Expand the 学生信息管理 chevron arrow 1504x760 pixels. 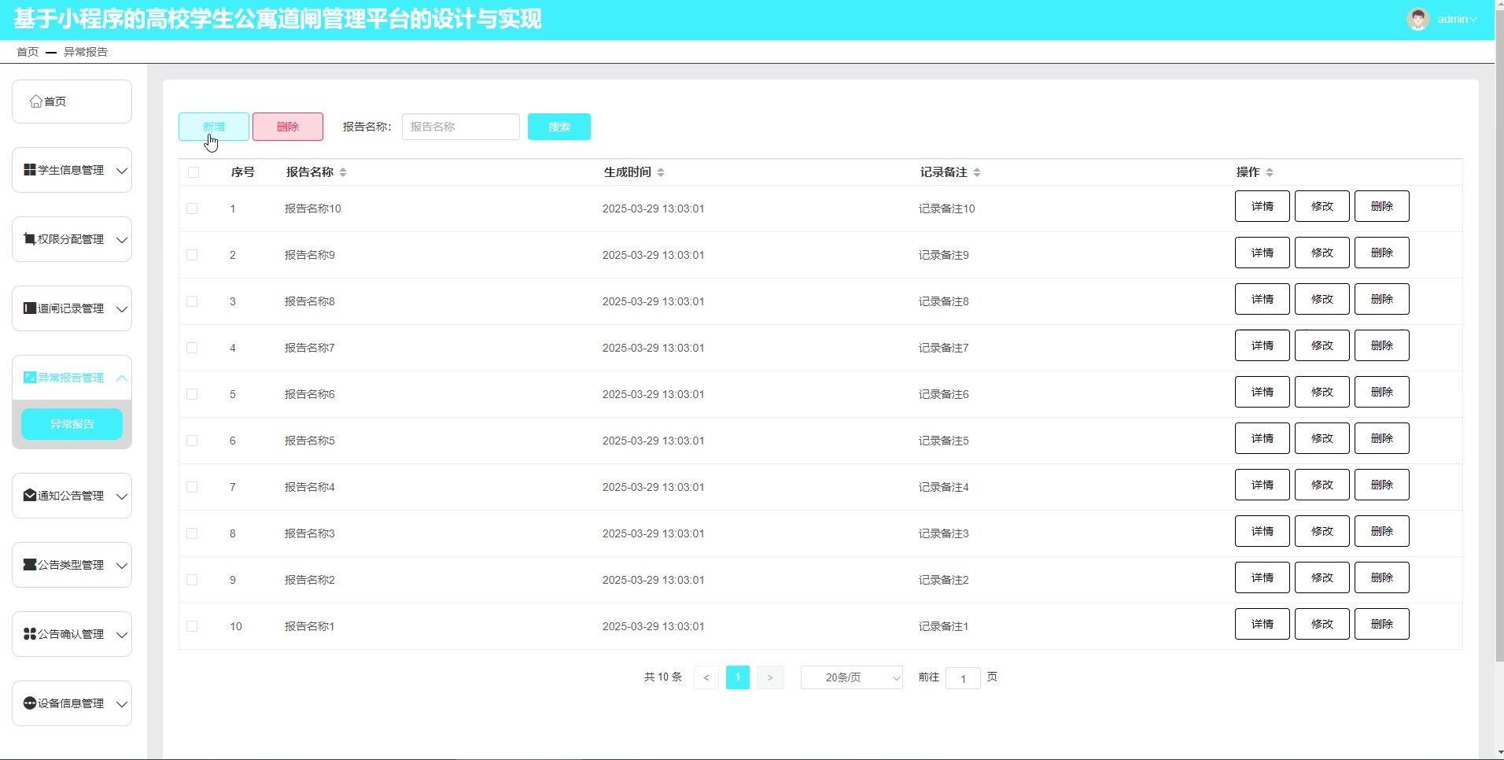pyautogui.click(x=122, y=171)
